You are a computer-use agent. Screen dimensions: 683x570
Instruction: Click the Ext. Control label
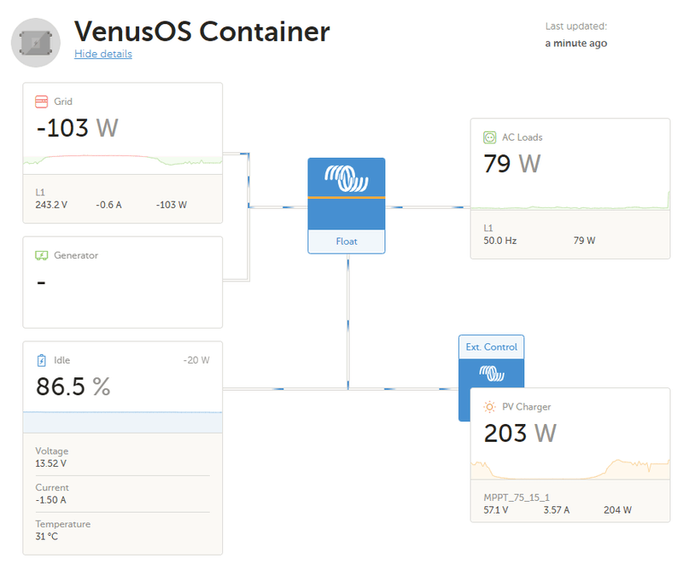point(491,347)
